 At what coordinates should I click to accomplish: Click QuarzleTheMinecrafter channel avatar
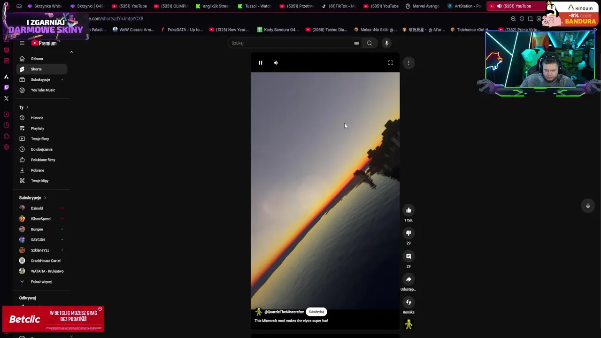259,312
